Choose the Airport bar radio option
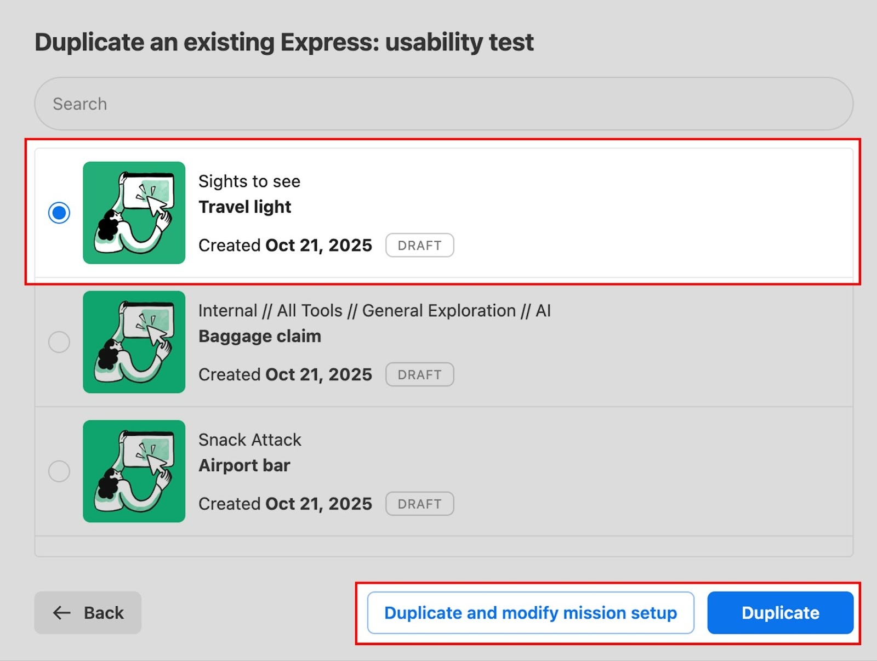Viewport: 877px width, 661px height. point(59,471)
